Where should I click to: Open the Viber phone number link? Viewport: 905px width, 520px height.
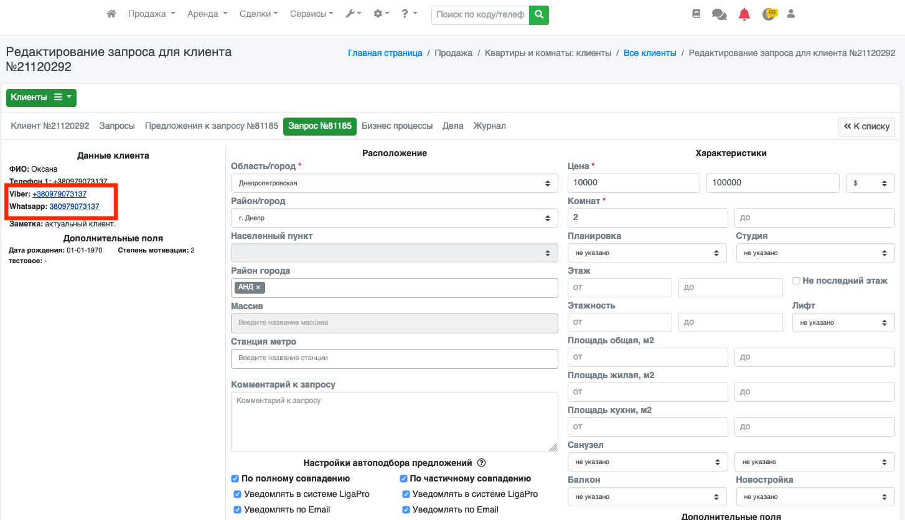60,194
